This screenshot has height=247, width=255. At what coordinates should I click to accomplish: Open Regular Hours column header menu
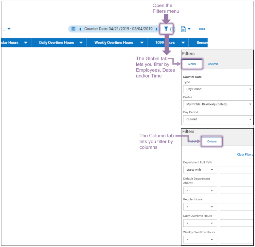25,43
